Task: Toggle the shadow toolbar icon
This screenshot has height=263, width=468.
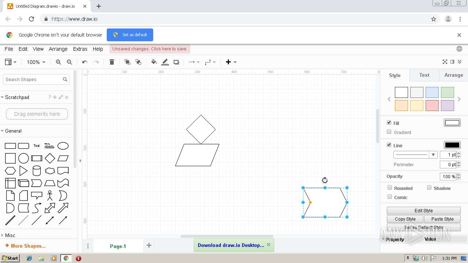Action: [176, 62]
